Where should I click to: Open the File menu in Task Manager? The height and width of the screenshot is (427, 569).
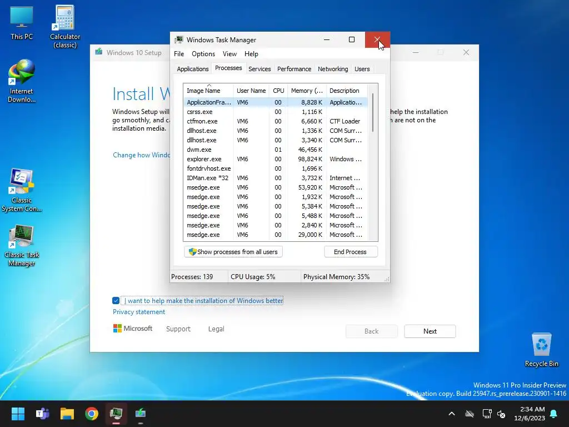[179, 54]
